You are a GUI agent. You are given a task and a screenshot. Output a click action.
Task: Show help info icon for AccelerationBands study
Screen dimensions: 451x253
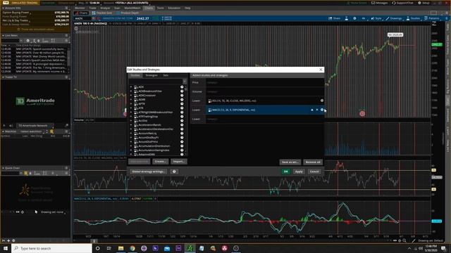pyautogui.click(x=182, y=125)
